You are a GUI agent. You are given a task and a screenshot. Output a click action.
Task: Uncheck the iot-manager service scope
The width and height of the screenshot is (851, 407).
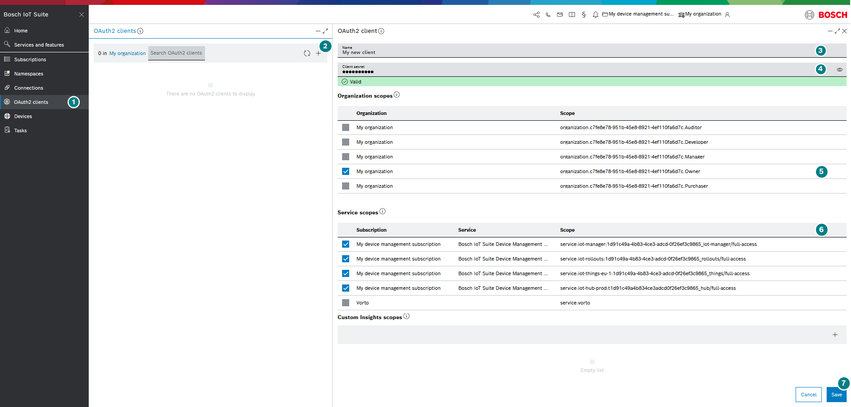point(346,244)
